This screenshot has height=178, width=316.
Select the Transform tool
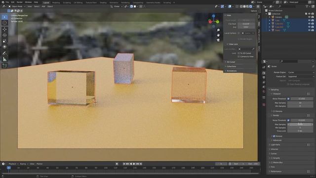pos(4,47)
